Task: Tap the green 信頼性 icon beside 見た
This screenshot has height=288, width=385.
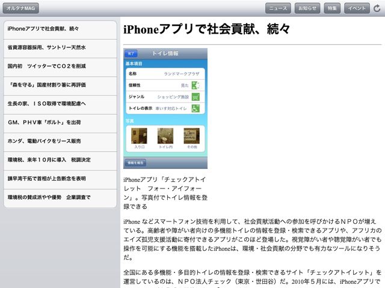Action: (x=196, y=85)
